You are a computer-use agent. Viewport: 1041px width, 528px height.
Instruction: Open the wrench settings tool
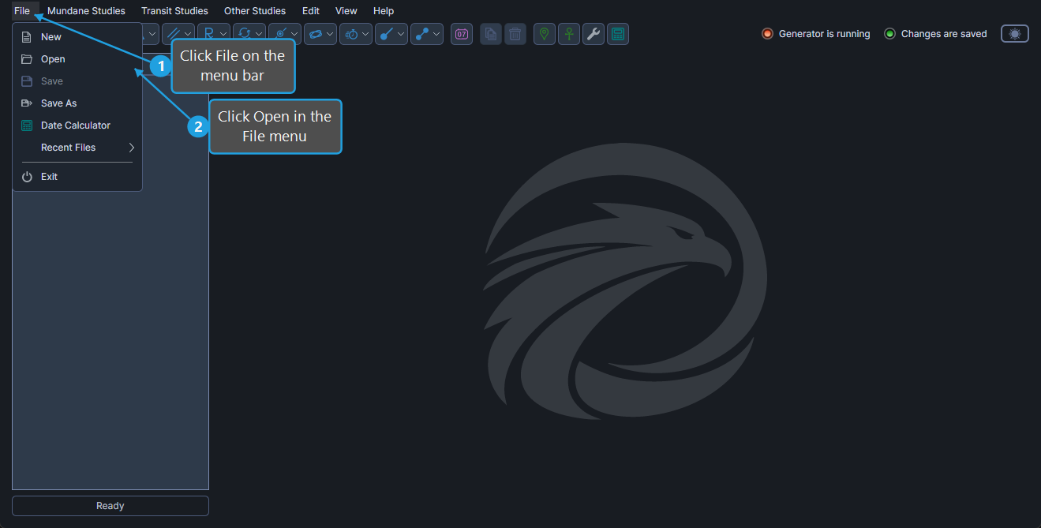pyautogui.click(x=594, y=34)
